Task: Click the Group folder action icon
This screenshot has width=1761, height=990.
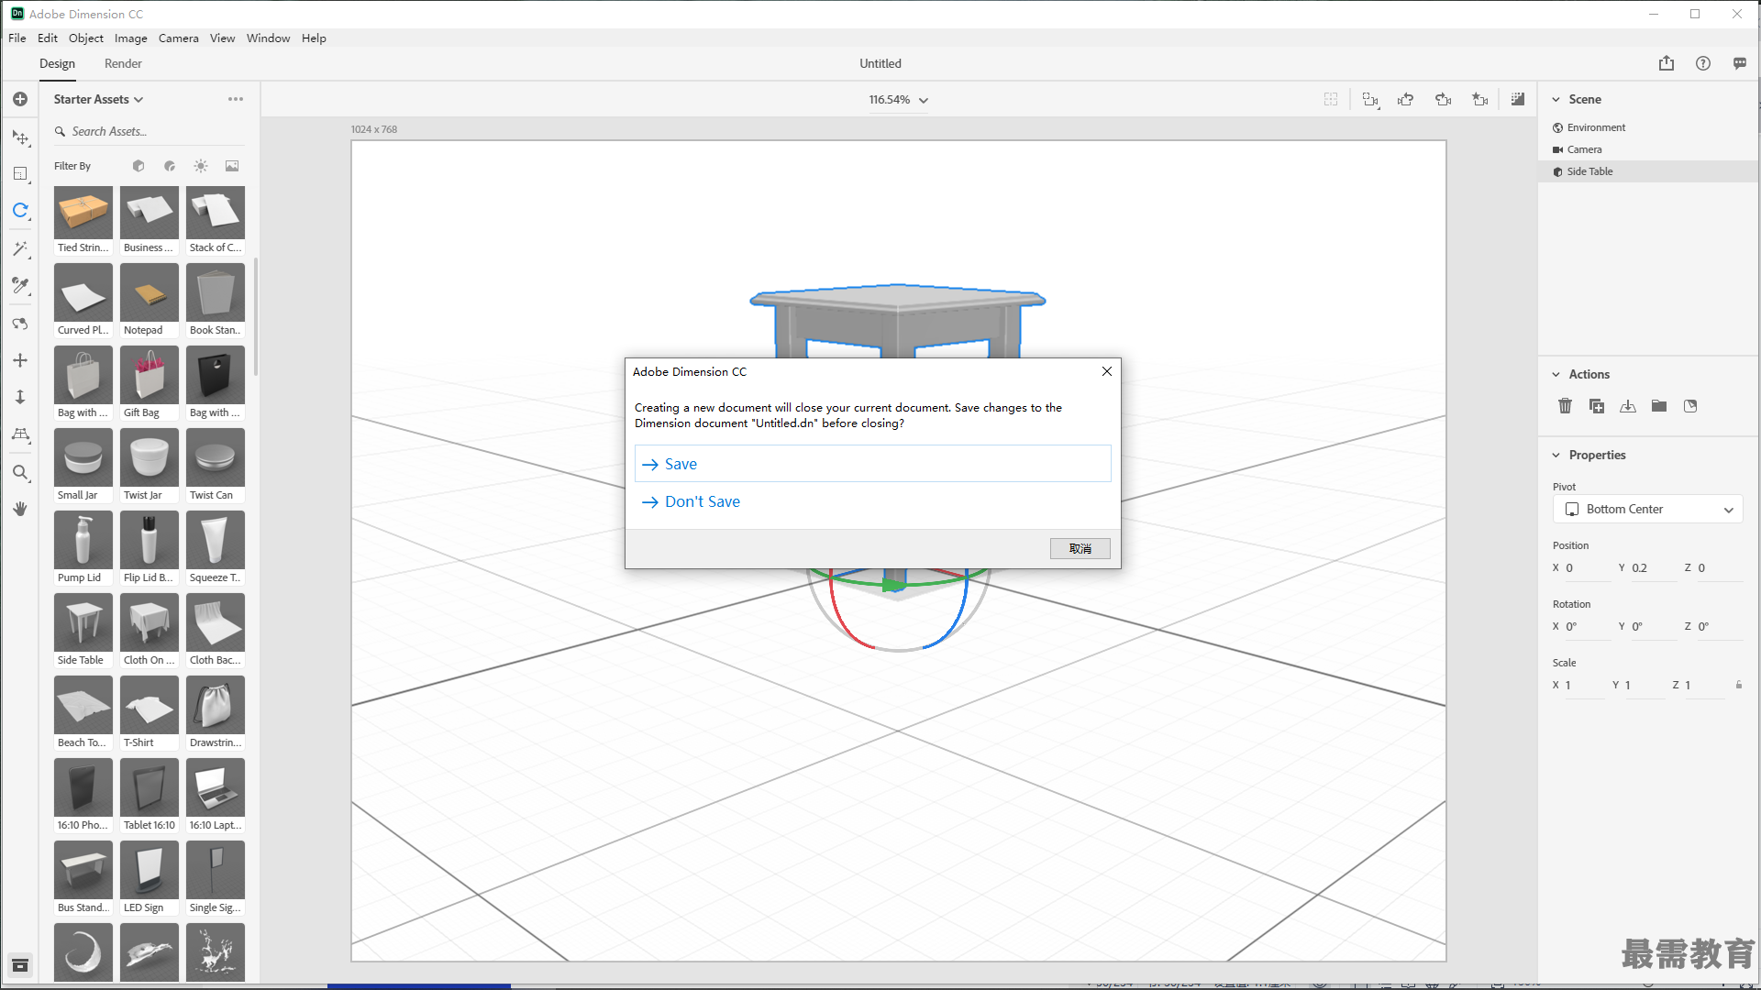Action: [1659, 406]
